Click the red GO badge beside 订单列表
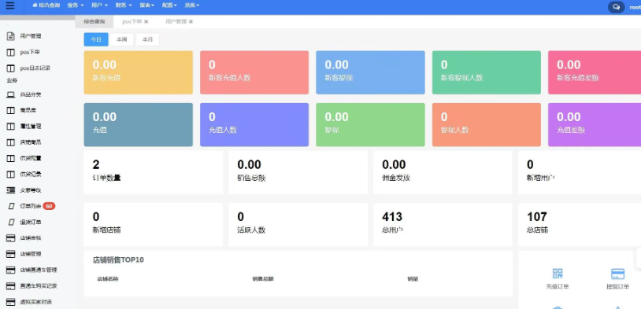 point(49,206)
